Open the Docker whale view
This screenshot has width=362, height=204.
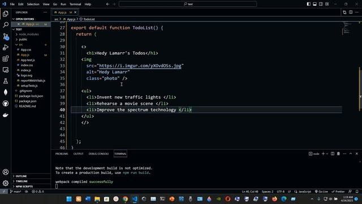click(x=6, y=114)
